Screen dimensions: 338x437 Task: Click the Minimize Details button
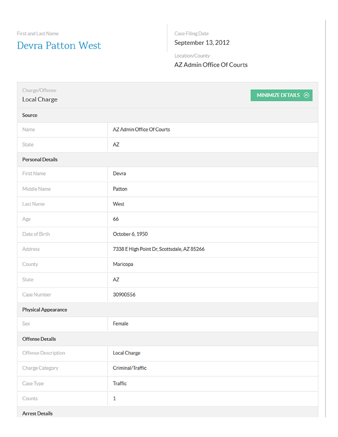click(281, 95)
